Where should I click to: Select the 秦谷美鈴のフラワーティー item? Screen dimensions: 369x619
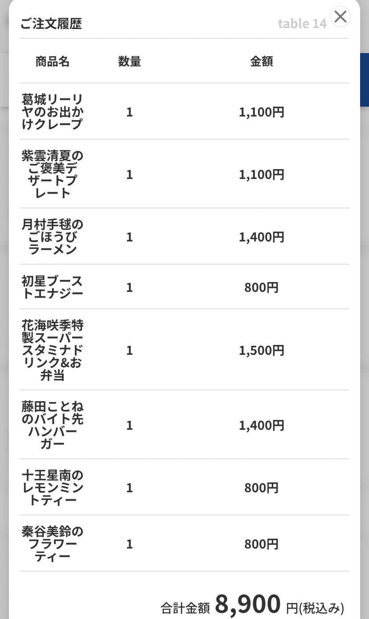[53, 544]
